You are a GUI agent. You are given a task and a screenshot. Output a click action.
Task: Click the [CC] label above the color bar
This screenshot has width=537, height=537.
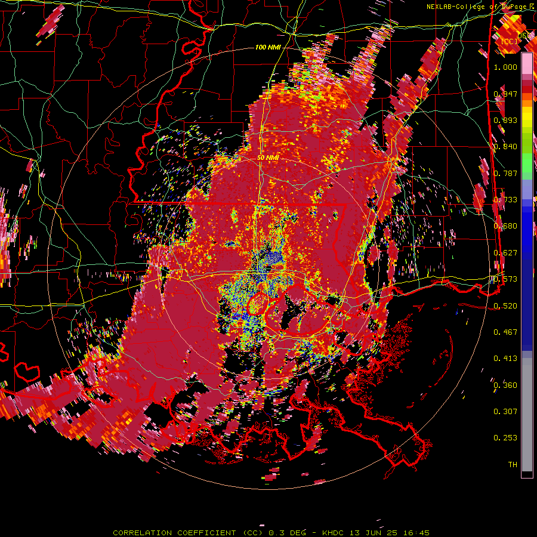[510, 41]
